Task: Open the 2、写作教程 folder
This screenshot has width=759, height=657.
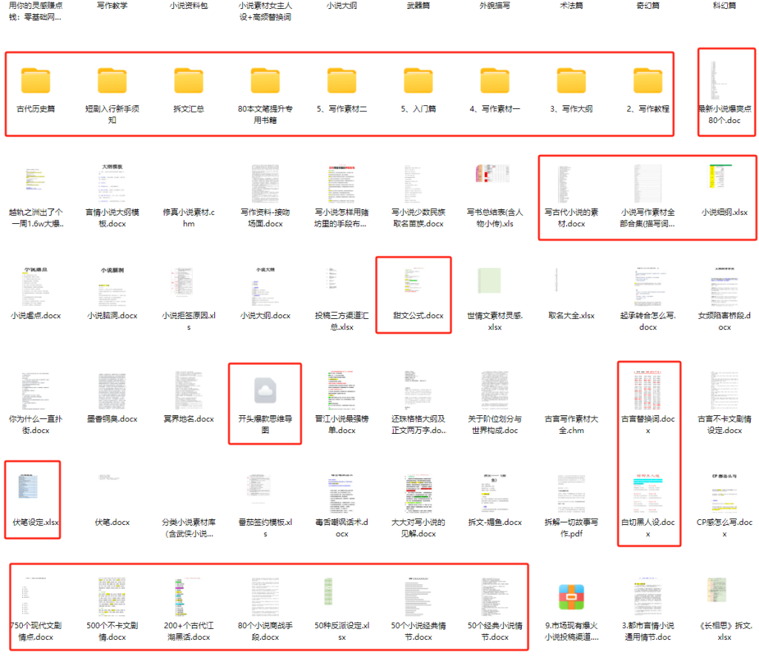Action: point(648,80)
